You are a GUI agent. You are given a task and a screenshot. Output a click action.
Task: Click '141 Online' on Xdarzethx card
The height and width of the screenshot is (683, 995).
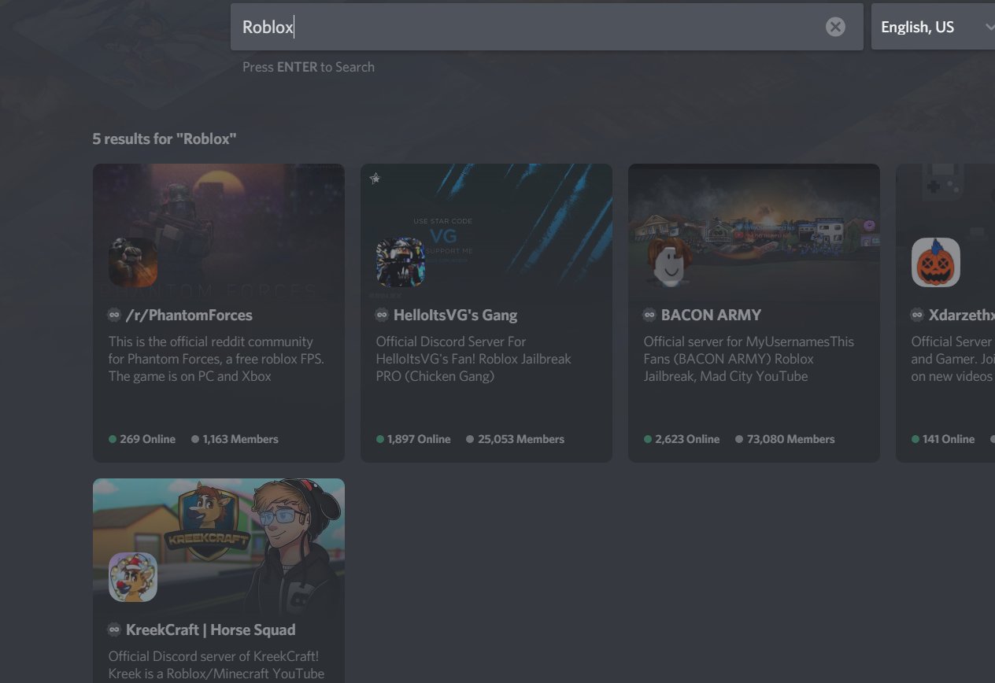[x=943, y=439]
